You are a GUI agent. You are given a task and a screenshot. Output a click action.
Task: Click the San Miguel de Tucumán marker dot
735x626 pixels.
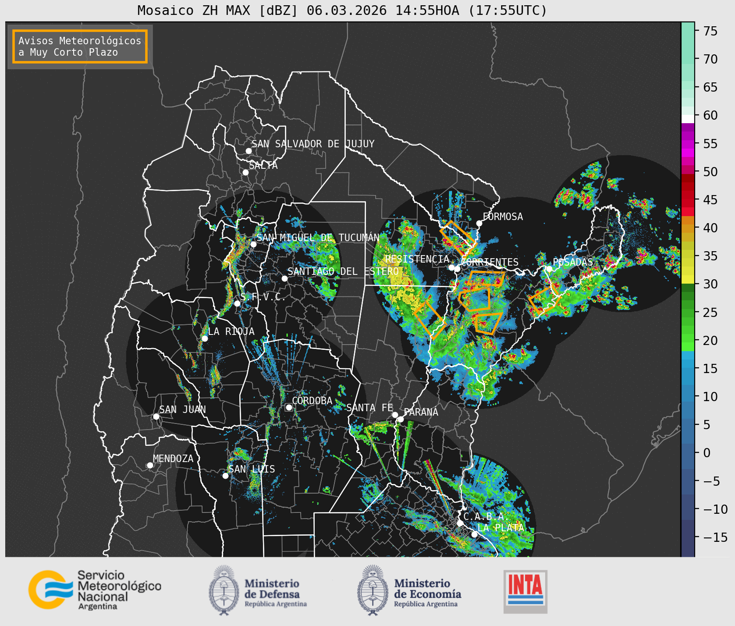[x=253, y=244]
